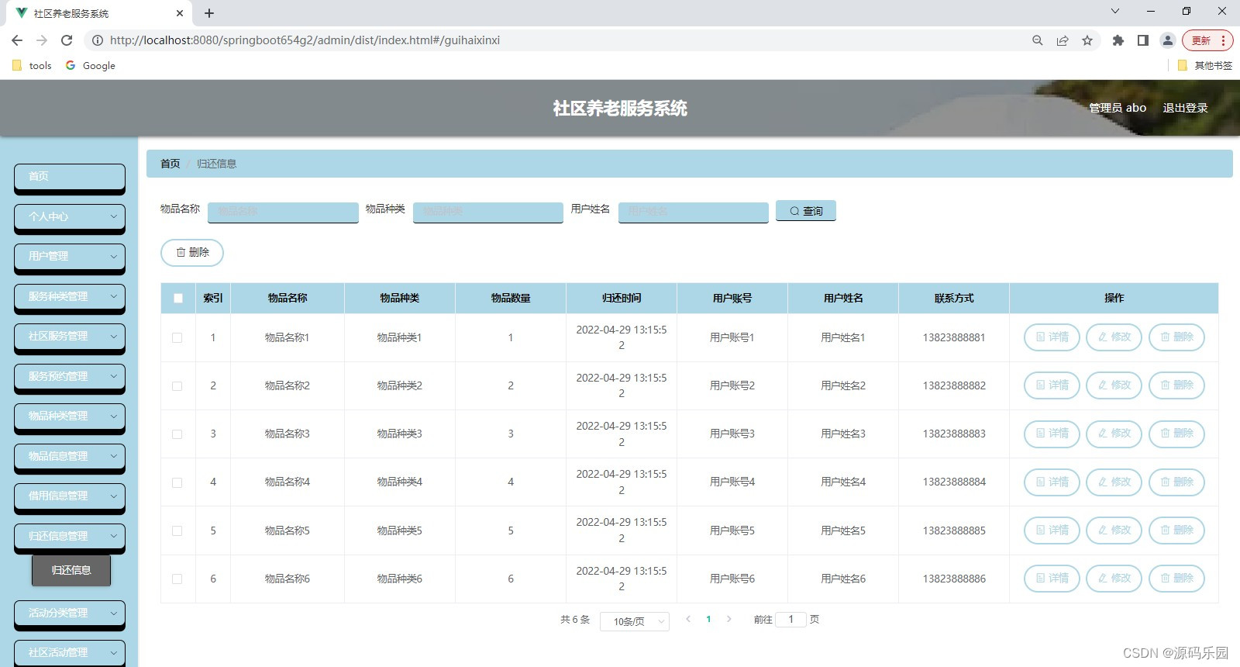The width and height of the screenshot is (1240, 667).
Task: Tick the checkbox for row 4
Action: [x=177, y=482]
